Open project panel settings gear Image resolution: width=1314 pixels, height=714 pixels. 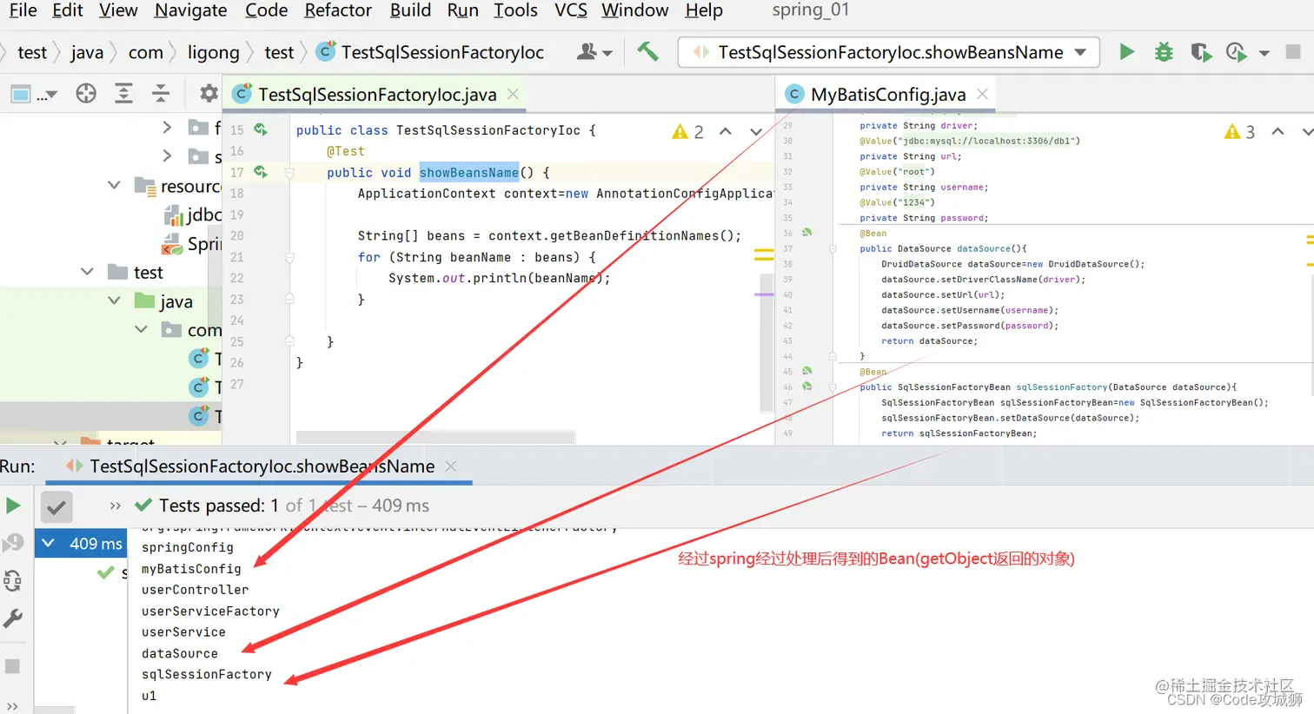pos(209,93)
